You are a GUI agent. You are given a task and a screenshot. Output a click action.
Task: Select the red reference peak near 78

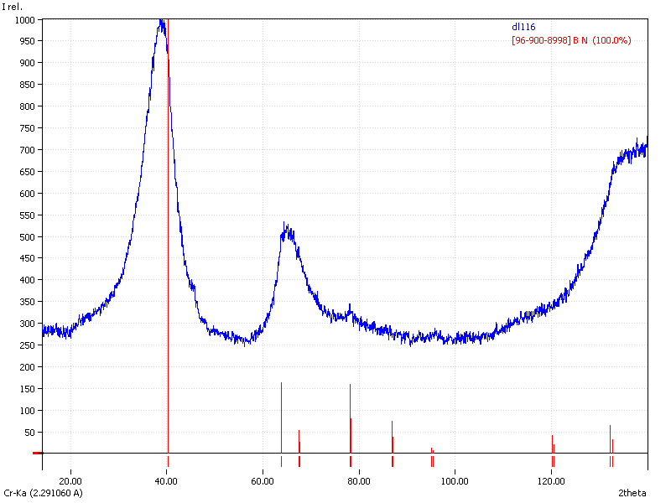350,419
